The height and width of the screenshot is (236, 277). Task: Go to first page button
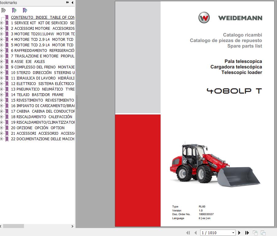tap(188, 233)
